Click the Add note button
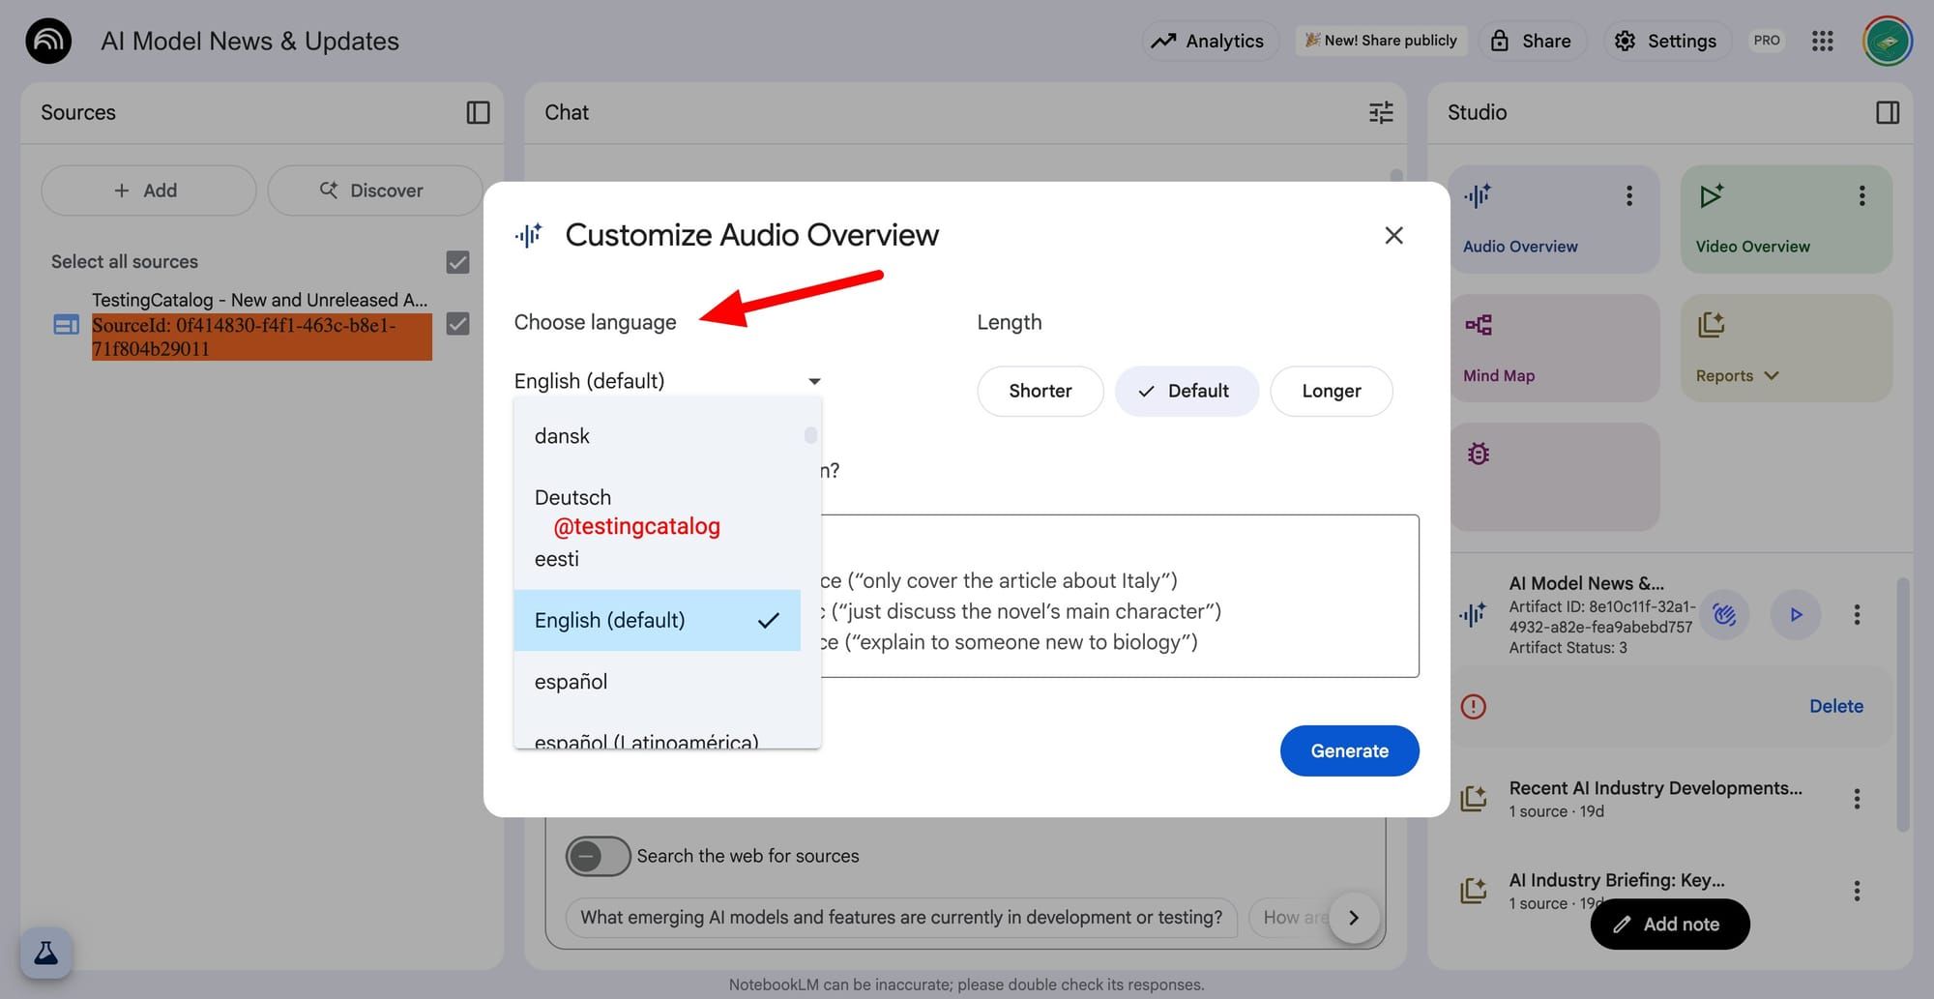The image size is (1934, 999). point(1669,924)
